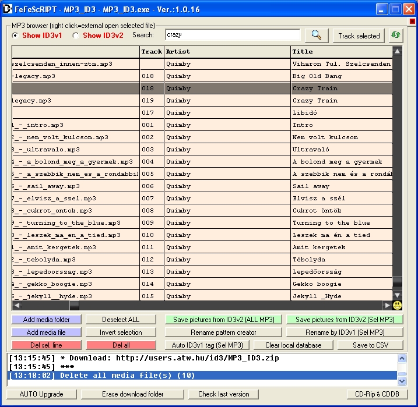Select the Libidó title cell
418x407 pixels.
tap(342, 113)
